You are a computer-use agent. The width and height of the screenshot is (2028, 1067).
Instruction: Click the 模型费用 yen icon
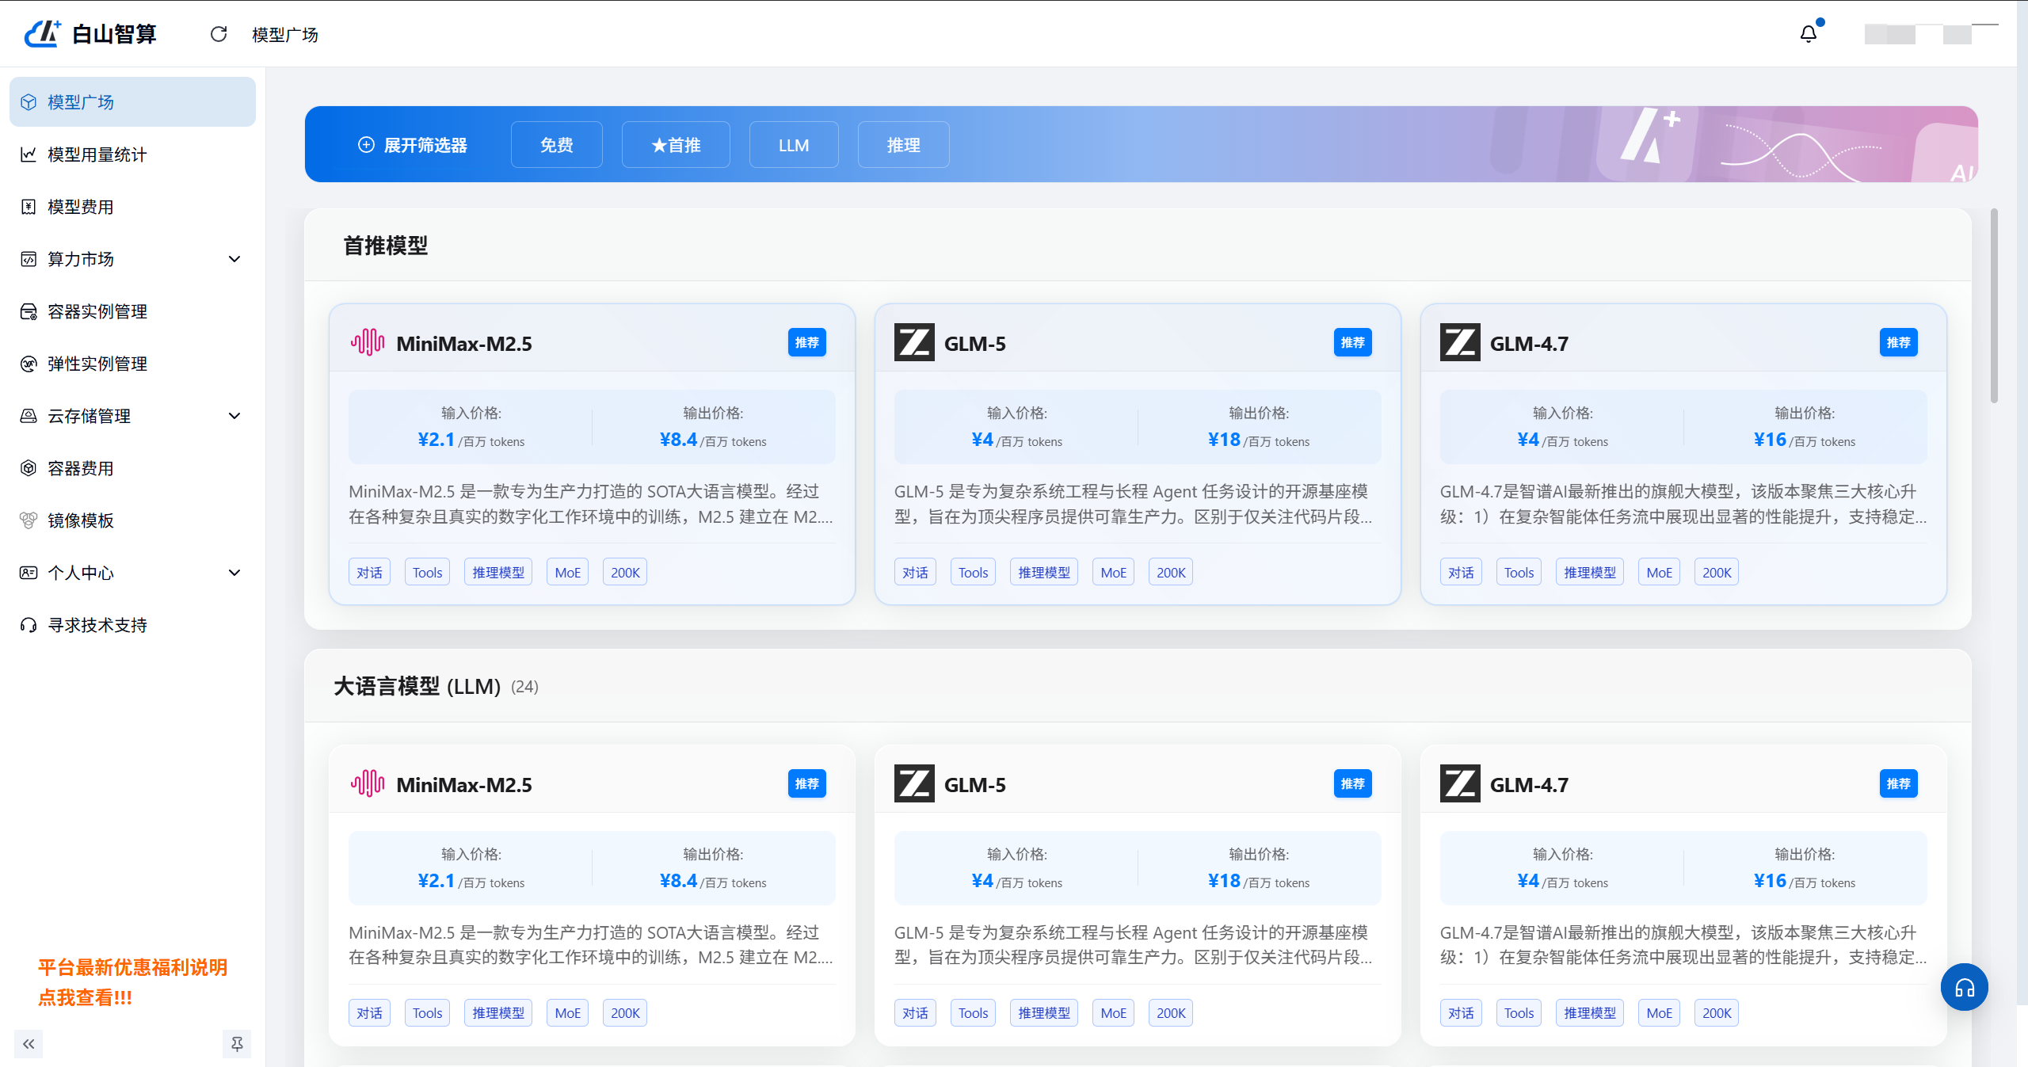[x=29, y=207]
